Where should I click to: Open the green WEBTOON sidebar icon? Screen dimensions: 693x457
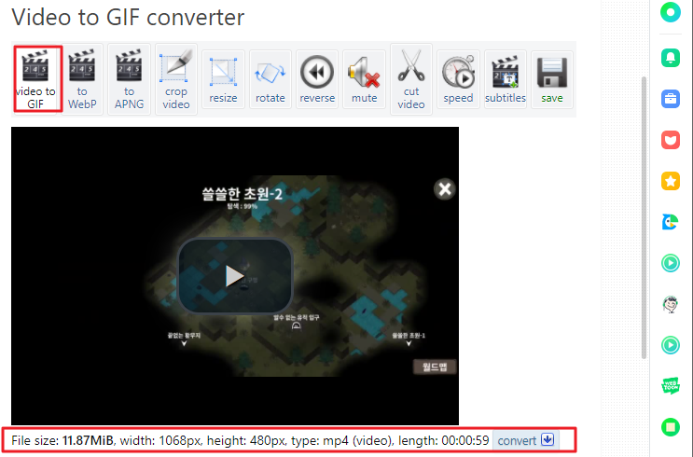coord(671,386)
